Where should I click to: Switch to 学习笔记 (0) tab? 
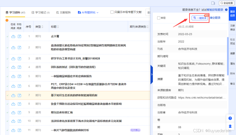click(41, 12)
